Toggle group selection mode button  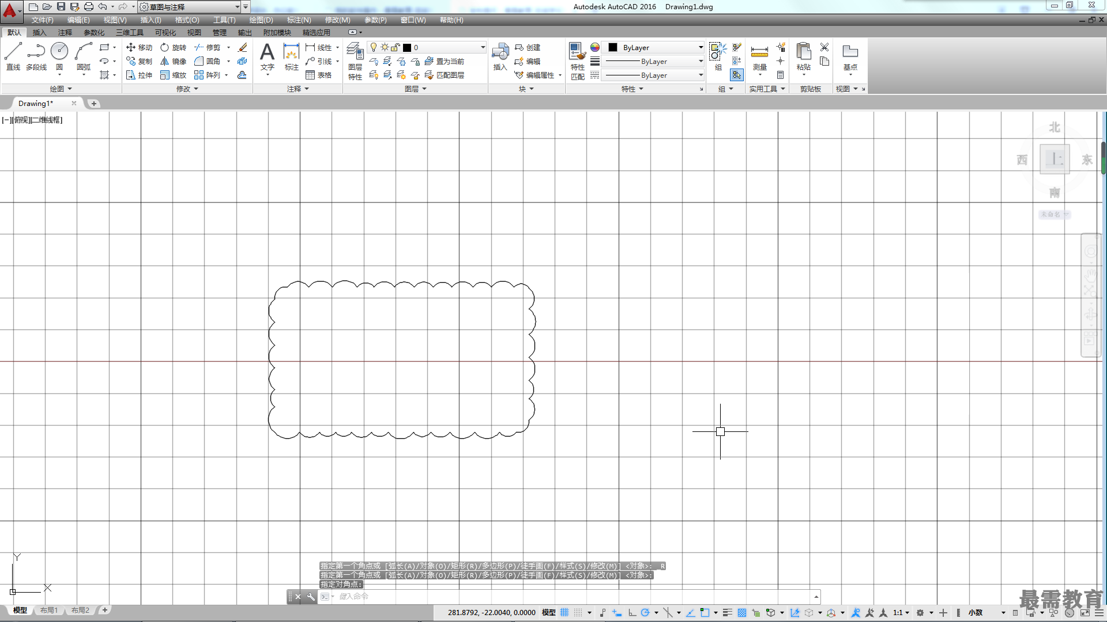[x=736, y=75]
